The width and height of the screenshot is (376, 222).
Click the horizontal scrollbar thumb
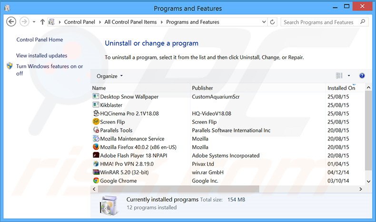point(178,189)
